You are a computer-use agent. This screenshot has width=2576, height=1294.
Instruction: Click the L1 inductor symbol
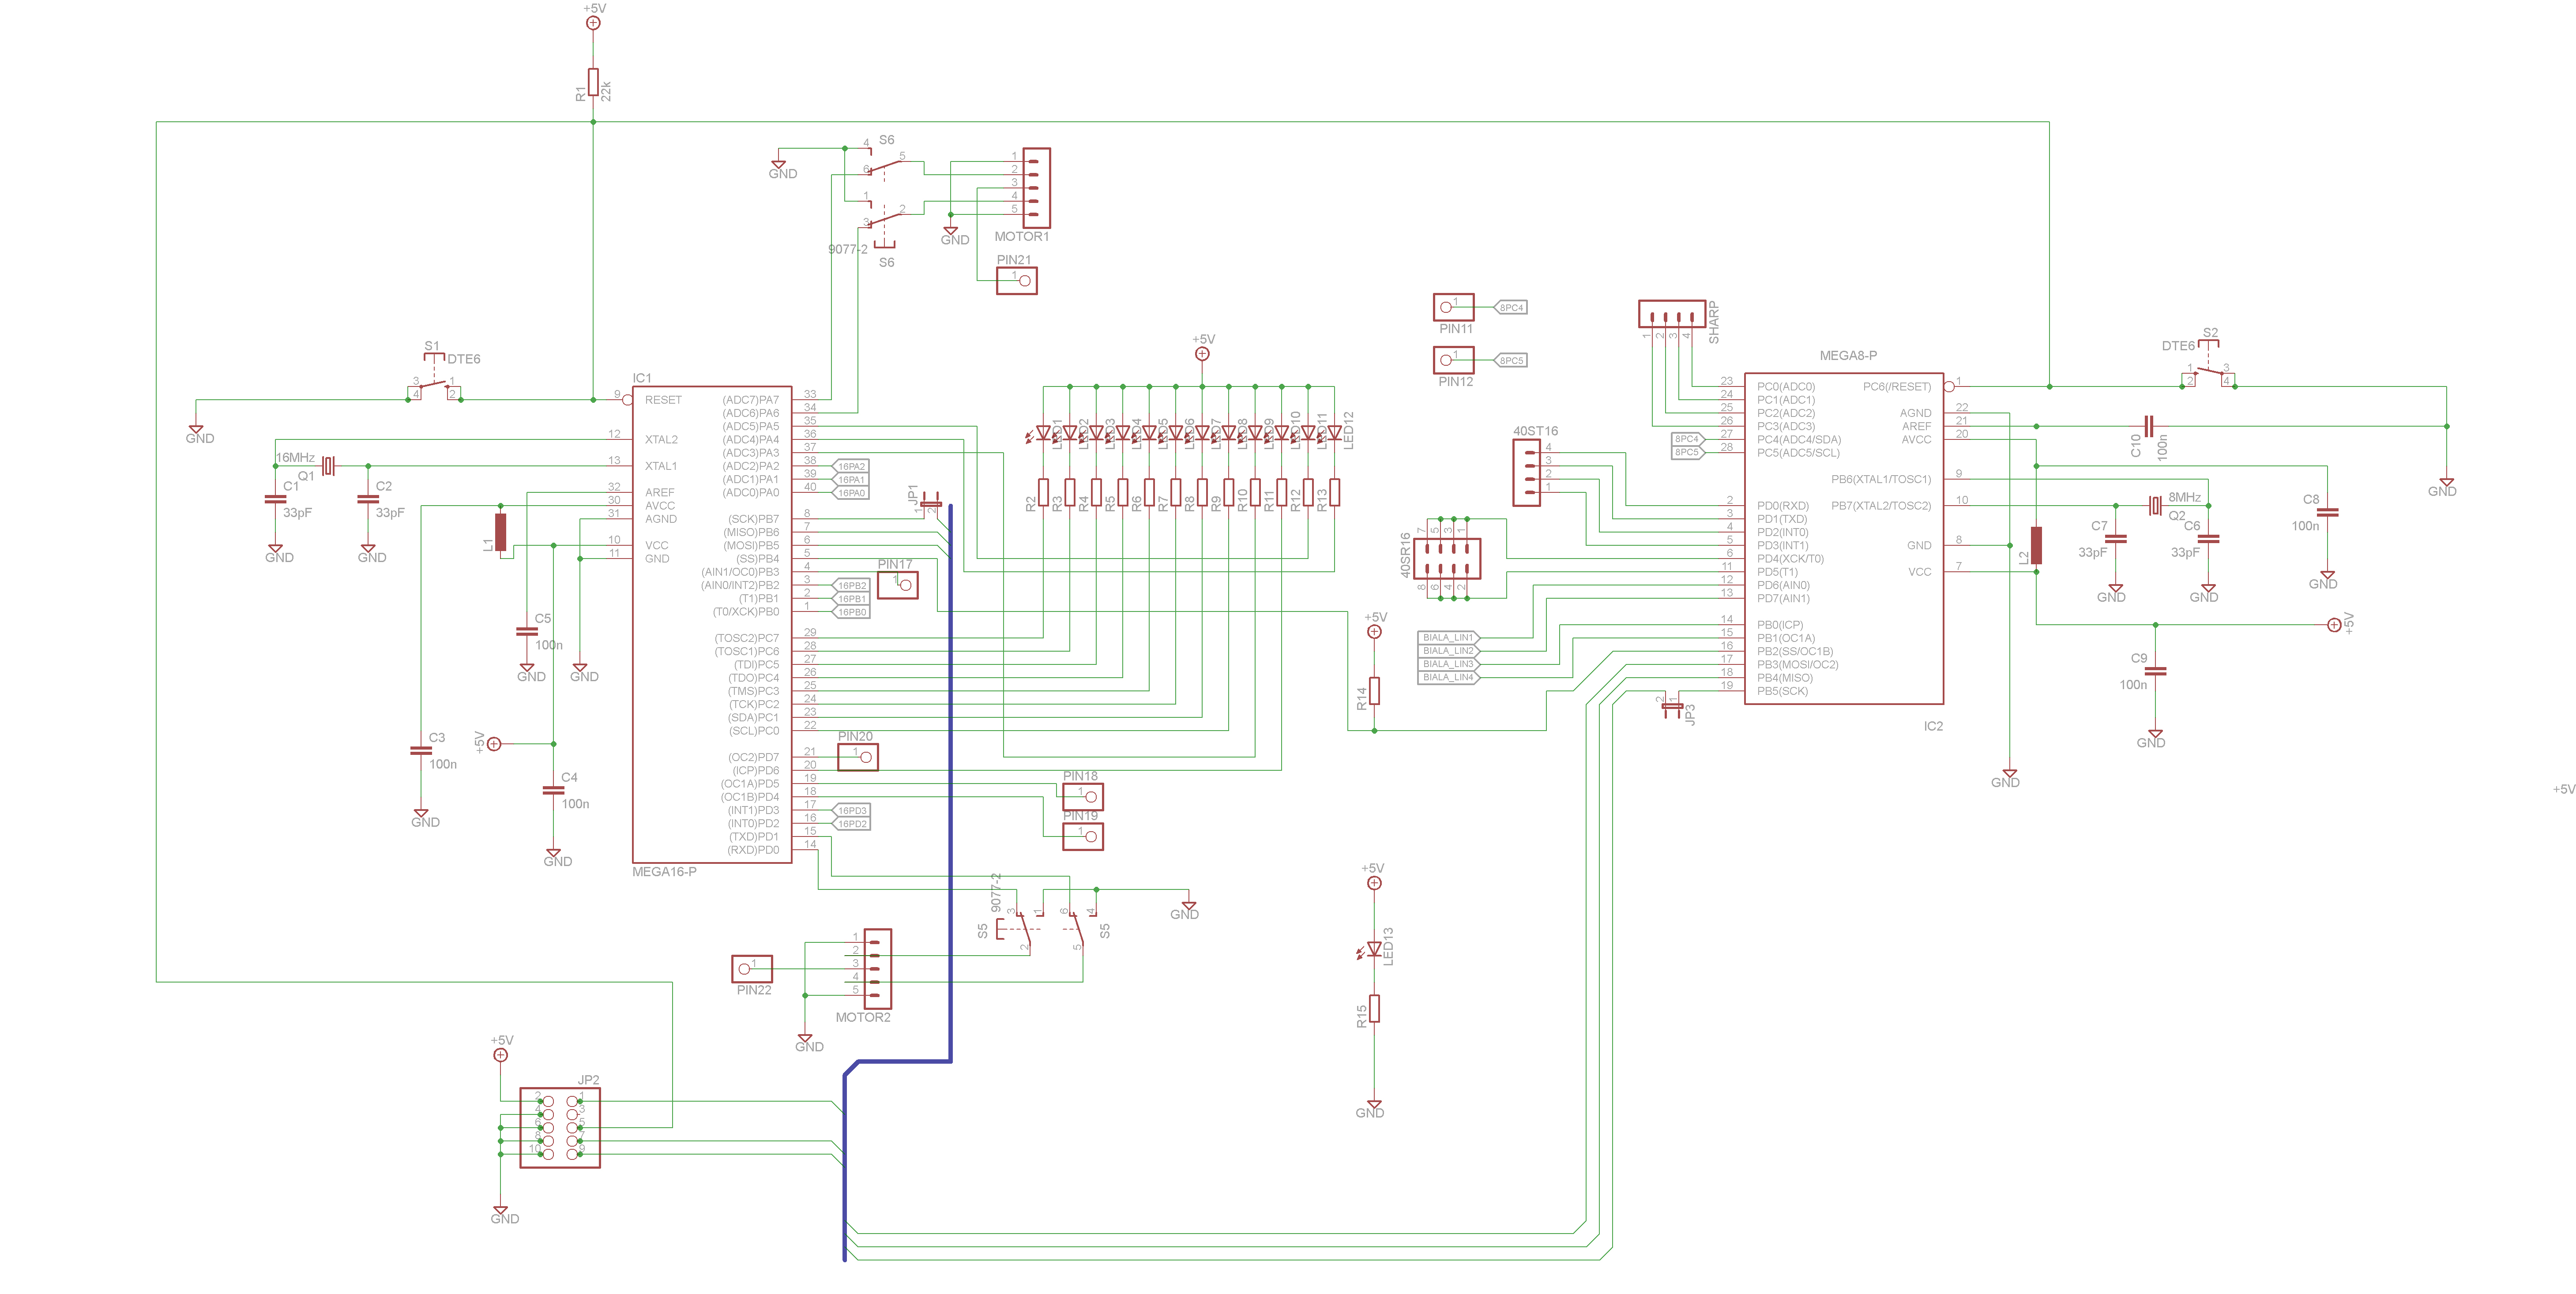[501, 532]
